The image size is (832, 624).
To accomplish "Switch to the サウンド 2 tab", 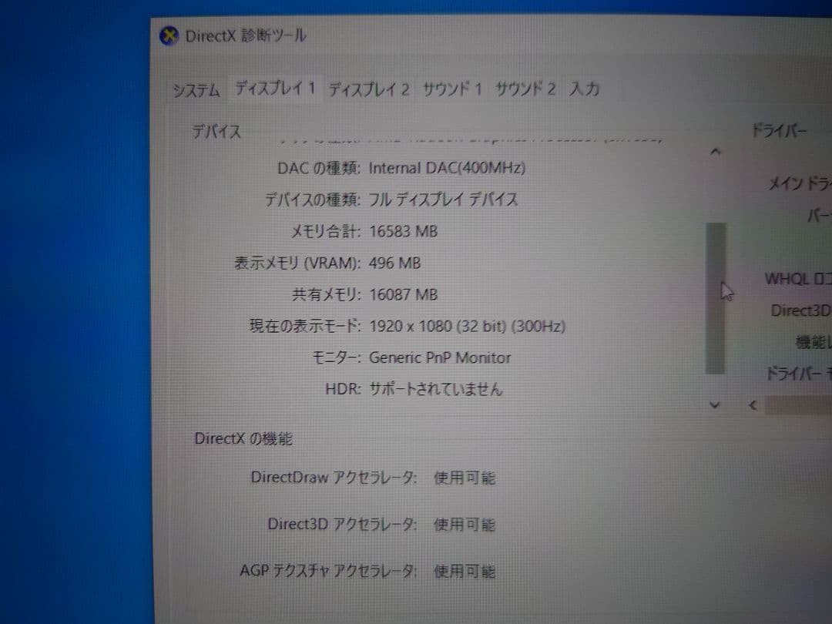I will pyautogui.click(x=525, y=89).
